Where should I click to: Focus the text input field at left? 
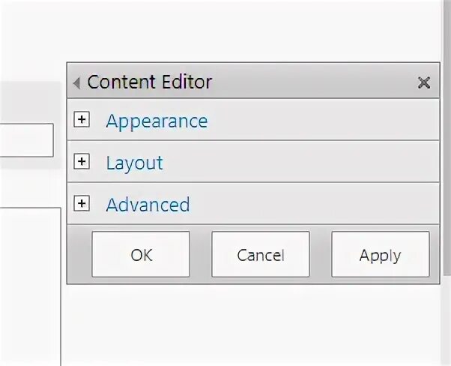click(26, 140)
